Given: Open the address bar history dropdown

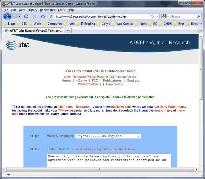Looking at the screenshot, I should pyautogui.click(x=157, y=16).
